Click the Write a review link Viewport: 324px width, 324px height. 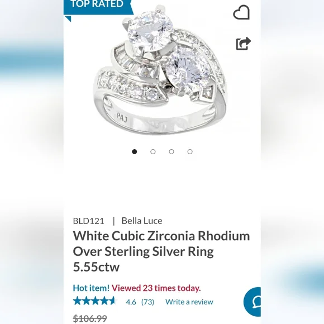click(x=189, y=302)
